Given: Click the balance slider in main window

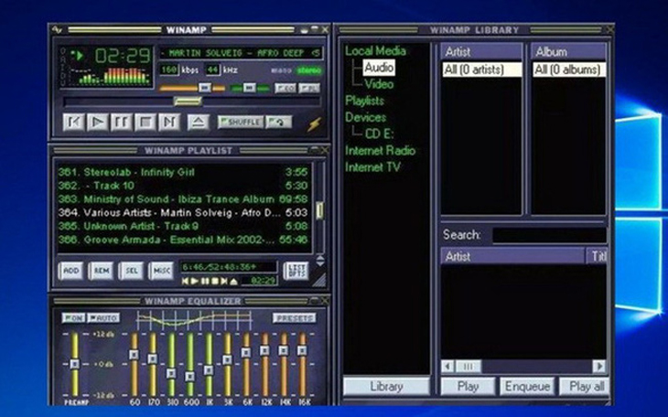Looking at the screenshot, I should click(x=250, y=88).
